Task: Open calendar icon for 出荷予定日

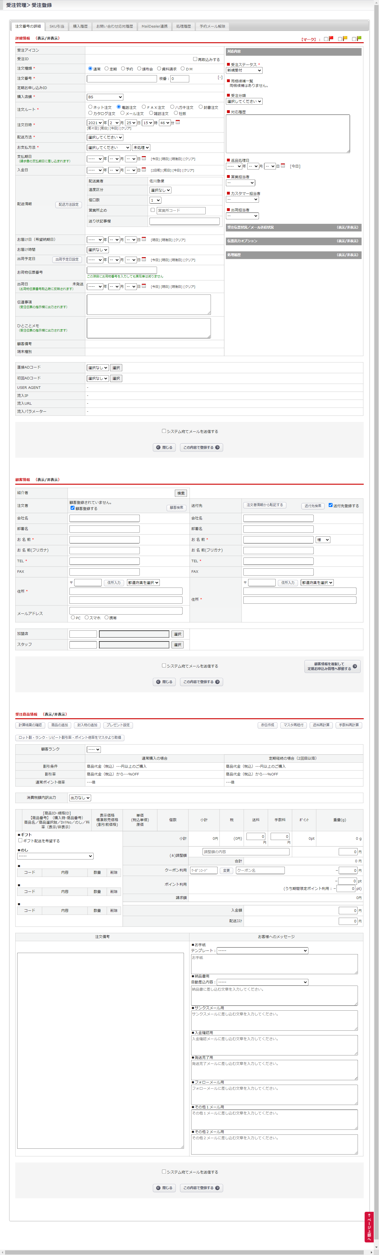Action: point(144,259)
